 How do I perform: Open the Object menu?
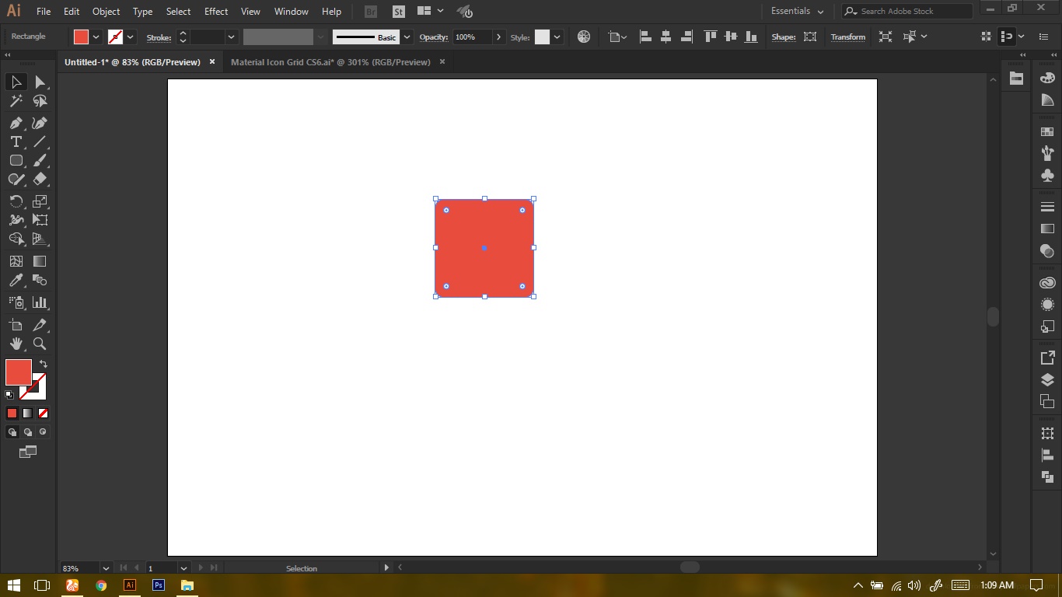pyautogui.click(x=106, y=12)
